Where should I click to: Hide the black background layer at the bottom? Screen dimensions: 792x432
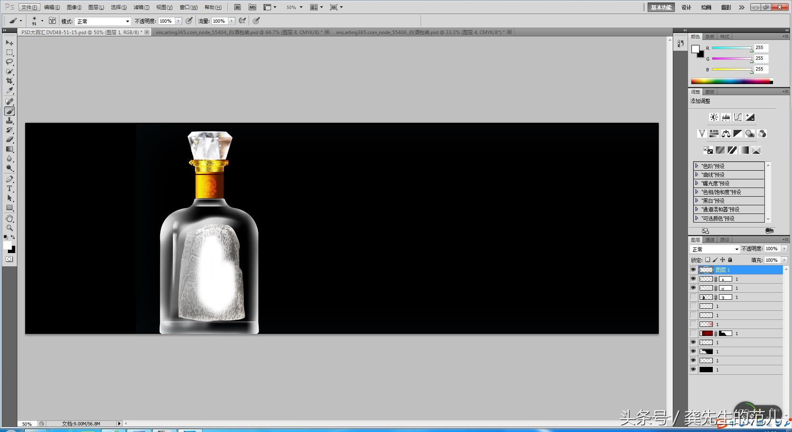click(x=693, y=369)
